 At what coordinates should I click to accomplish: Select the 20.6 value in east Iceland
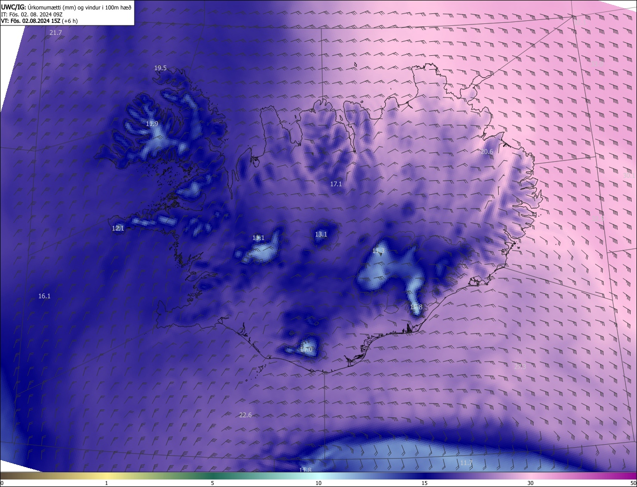pyautogui.click(x=487, y=151)
